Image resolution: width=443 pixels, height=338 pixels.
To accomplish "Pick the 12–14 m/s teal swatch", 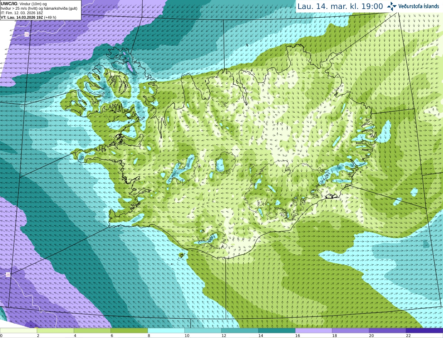I will 240,330.
